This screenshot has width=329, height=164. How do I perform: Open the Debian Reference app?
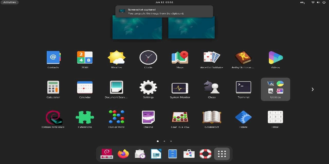coord(53,117)
